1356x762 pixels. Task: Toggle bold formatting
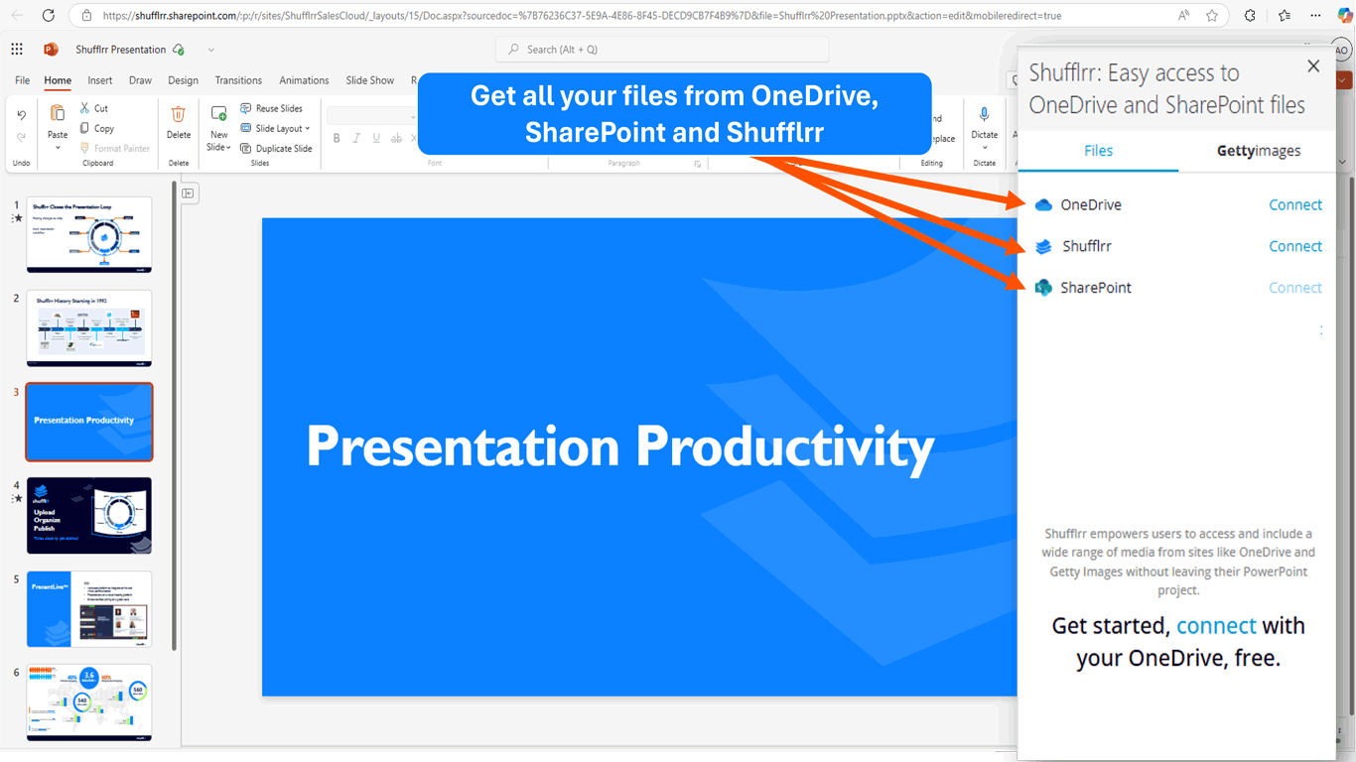337,138
